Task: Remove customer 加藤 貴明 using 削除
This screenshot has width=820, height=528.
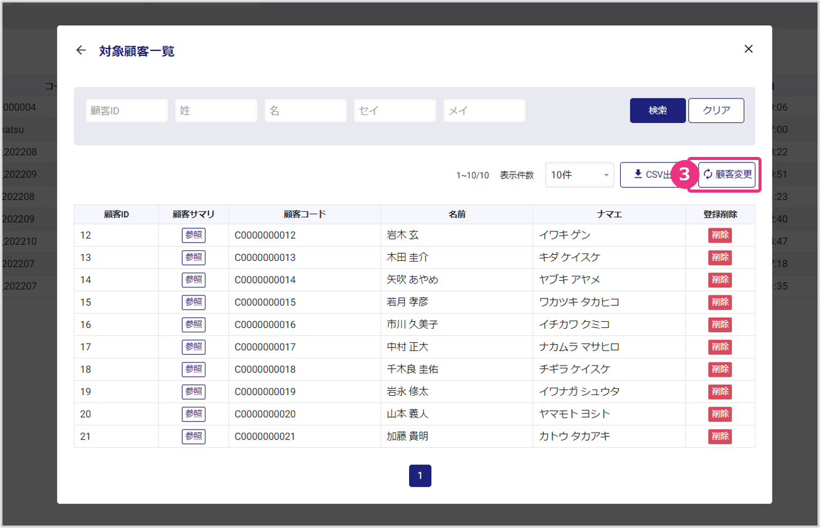Action: click(720, 436)
